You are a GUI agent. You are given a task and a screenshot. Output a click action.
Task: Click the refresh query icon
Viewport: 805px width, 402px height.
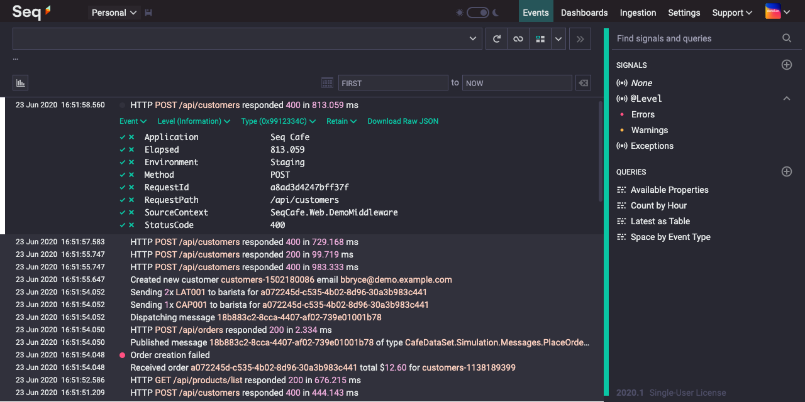(x=496, y=39)
